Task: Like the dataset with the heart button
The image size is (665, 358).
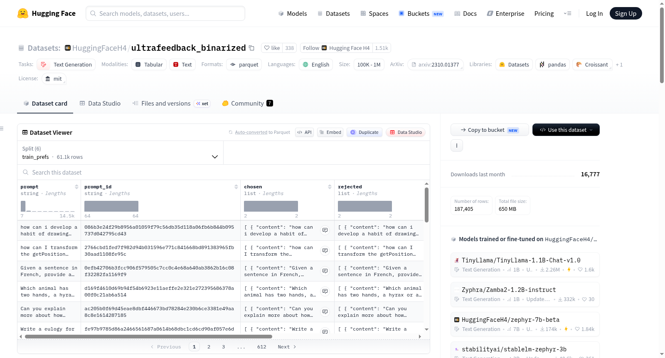Action: tap(272, 48)
